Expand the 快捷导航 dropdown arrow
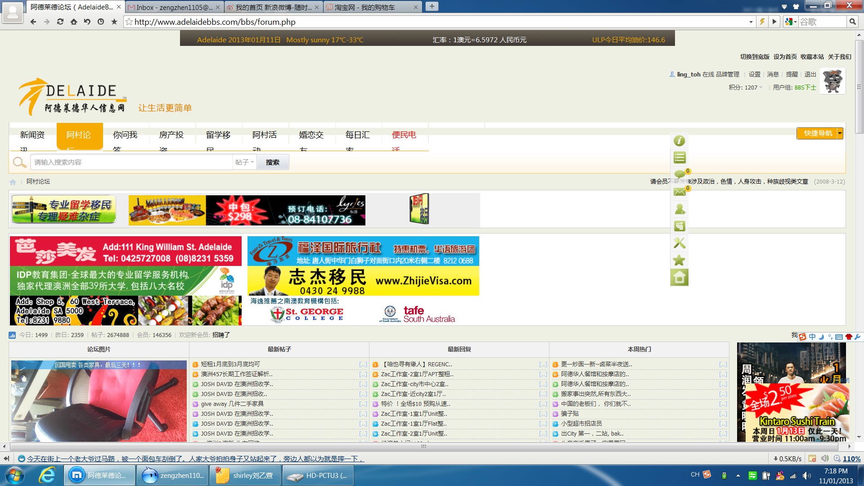The image size is (864, 486). 840,133
